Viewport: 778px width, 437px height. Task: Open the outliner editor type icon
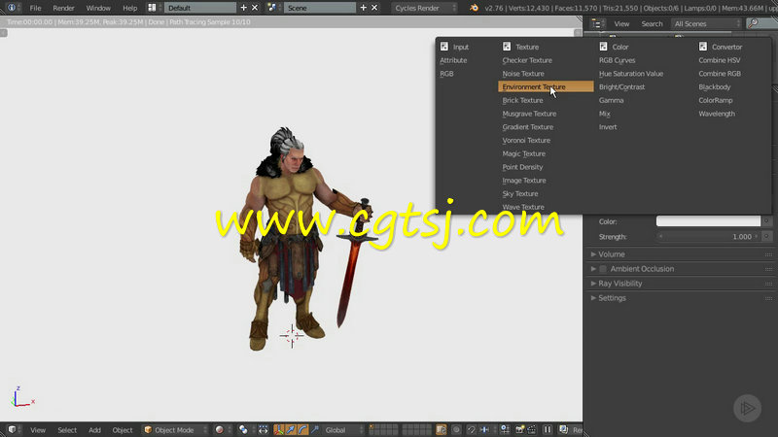(597, 23)
